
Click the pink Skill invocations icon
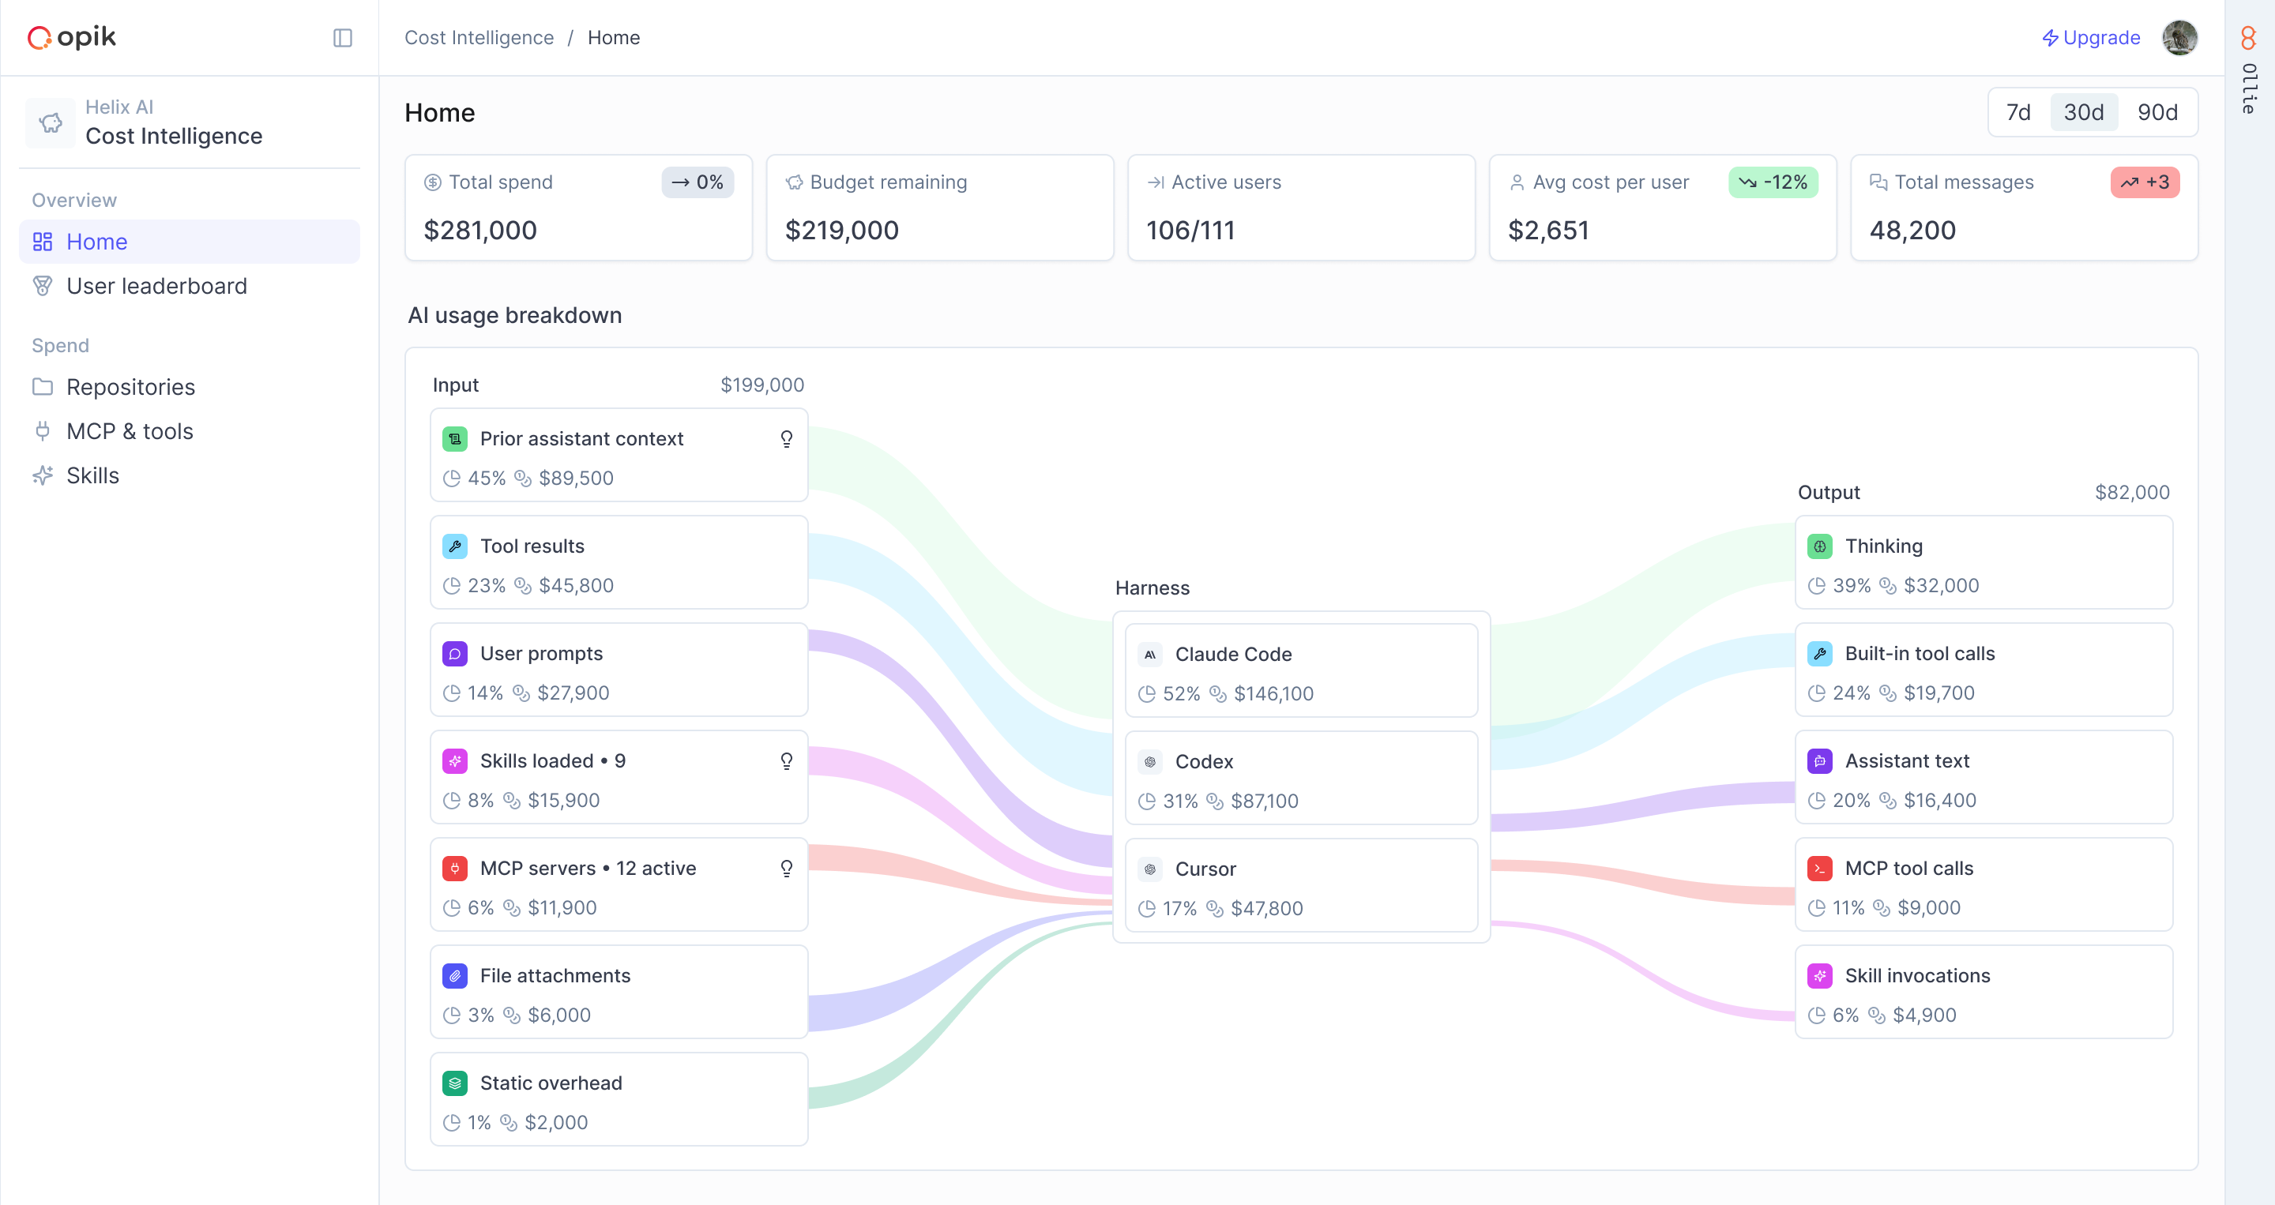[1819, 975]
